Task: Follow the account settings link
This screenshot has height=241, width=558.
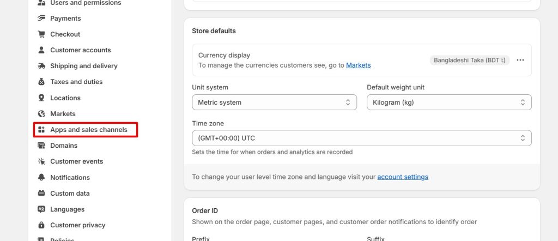Action: pyautogui.click(x=403, y=177)
